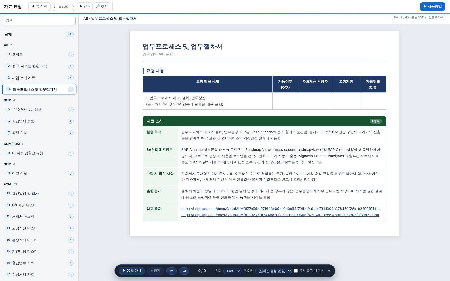450x281 pixels.
Task: Select 수금처리 자료 in the sidebar
Action: [x=39, y=275]
